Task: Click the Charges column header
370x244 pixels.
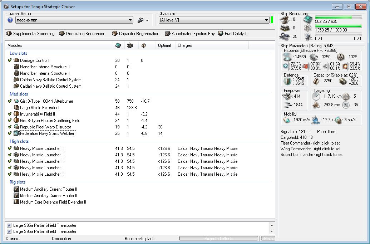Action: coord(184,45)
